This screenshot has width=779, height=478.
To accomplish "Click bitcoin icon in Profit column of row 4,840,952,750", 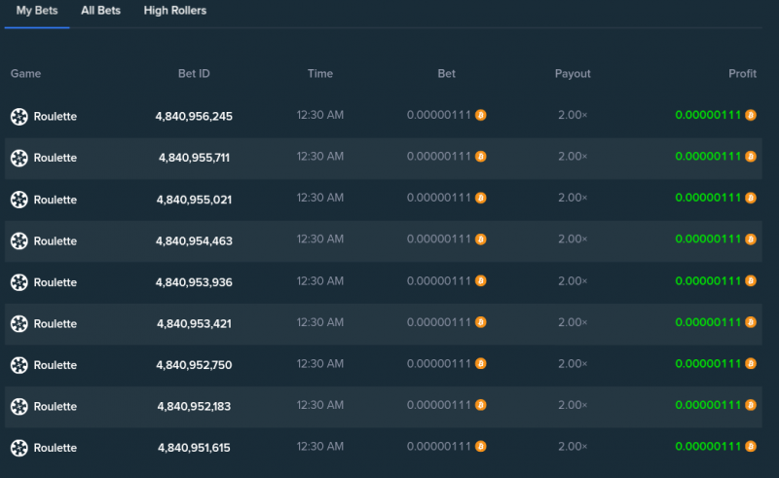I will tap(751, 364).
